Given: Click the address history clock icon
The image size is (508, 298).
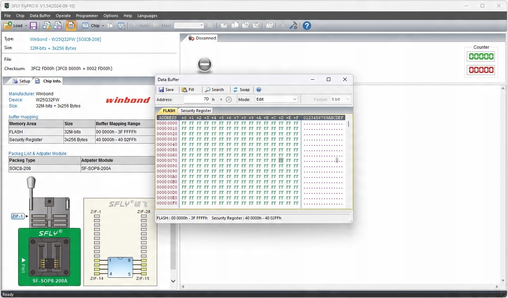Looking at the screenshot, I should coord(229,100).
